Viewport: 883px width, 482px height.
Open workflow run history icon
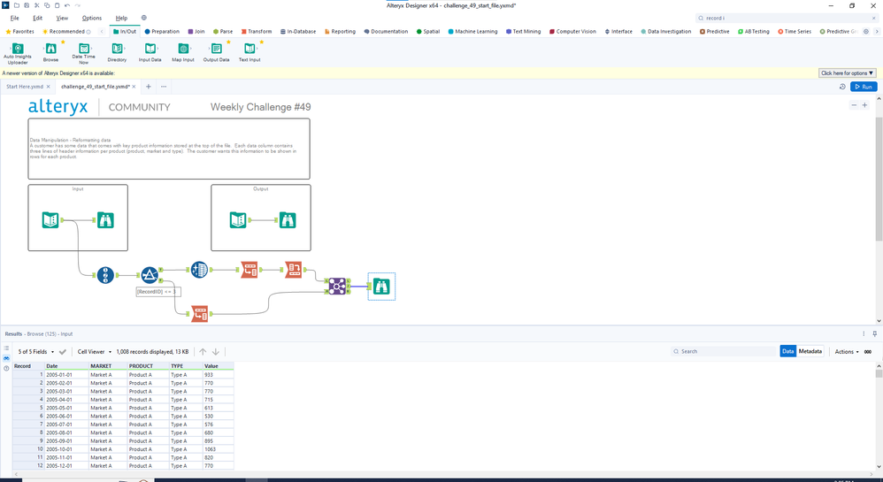842,87
